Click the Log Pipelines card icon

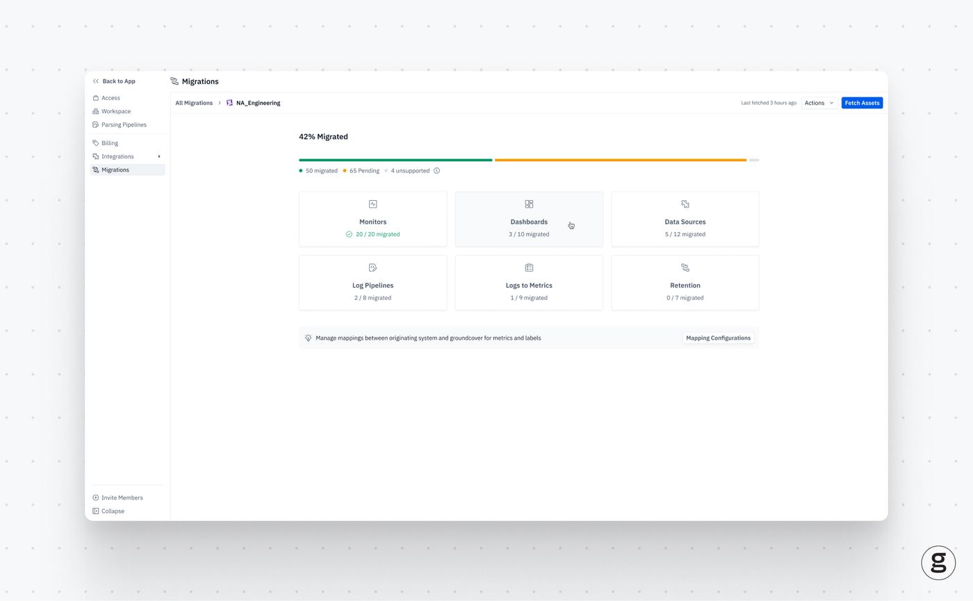[373, 267]
